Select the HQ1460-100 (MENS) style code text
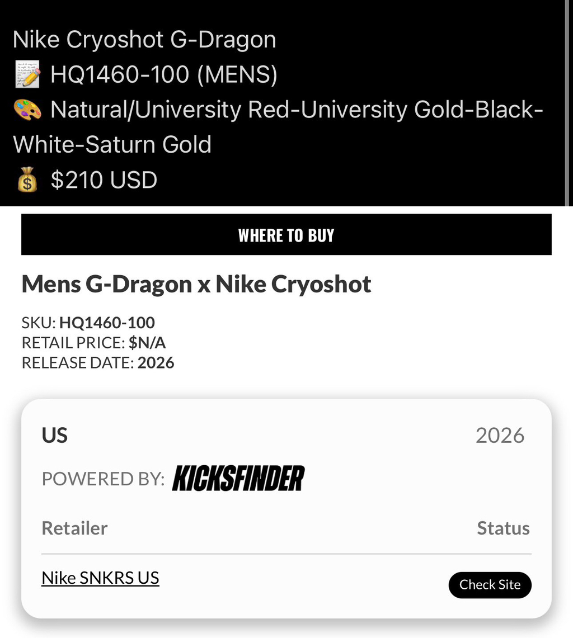 (164, 74)
